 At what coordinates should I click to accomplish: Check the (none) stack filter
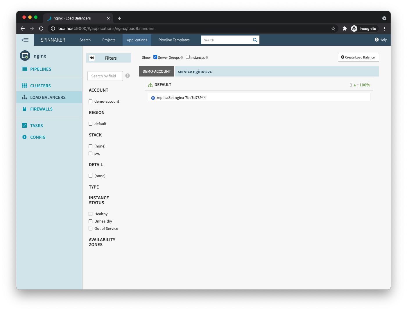tap(91, 146)
